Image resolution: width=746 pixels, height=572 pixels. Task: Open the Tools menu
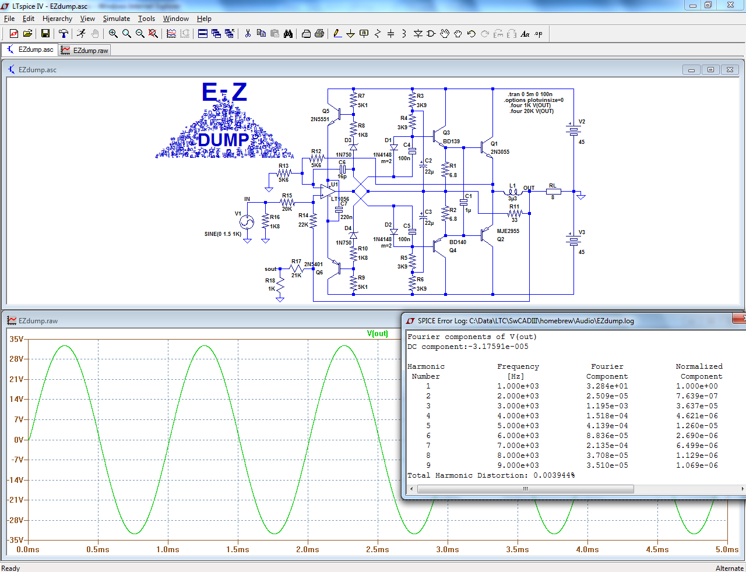[x=146, y=19]
